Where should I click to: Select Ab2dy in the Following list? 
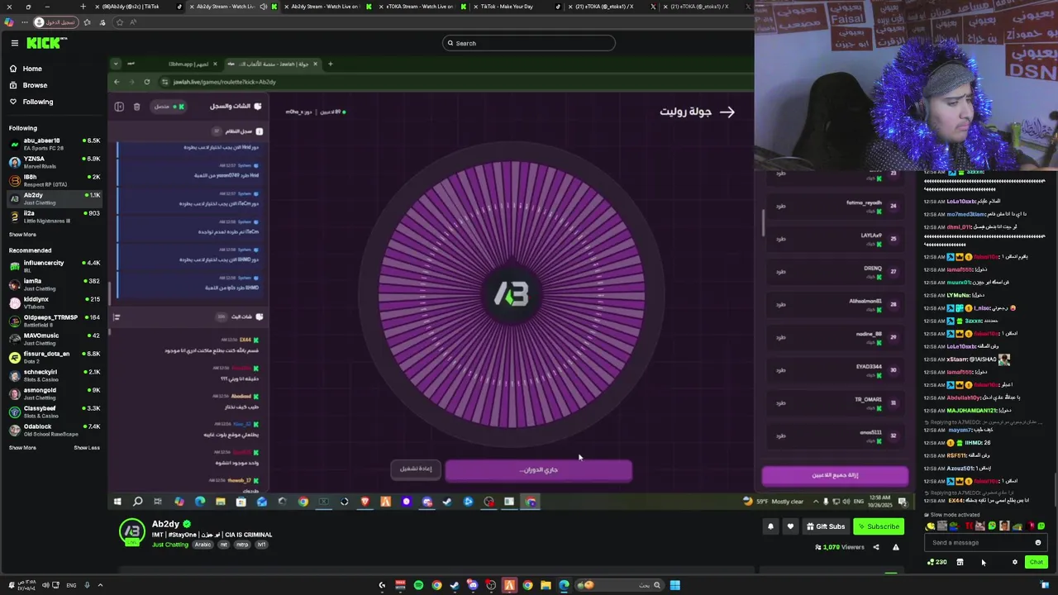[x=54, y=198]
